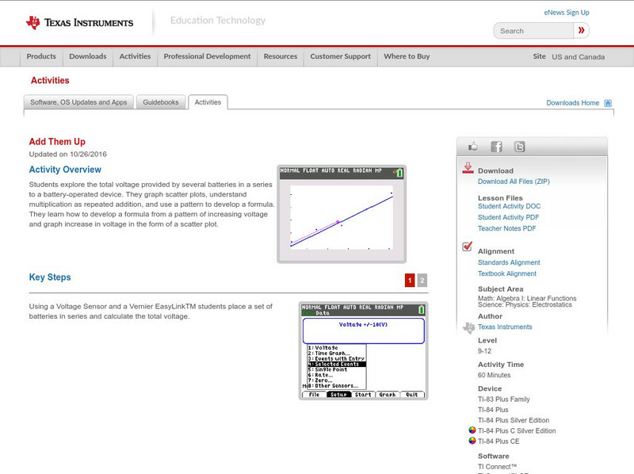Open Texas Instruments author link
Viewport: 634px width, 474px height.
click(505, 327)
